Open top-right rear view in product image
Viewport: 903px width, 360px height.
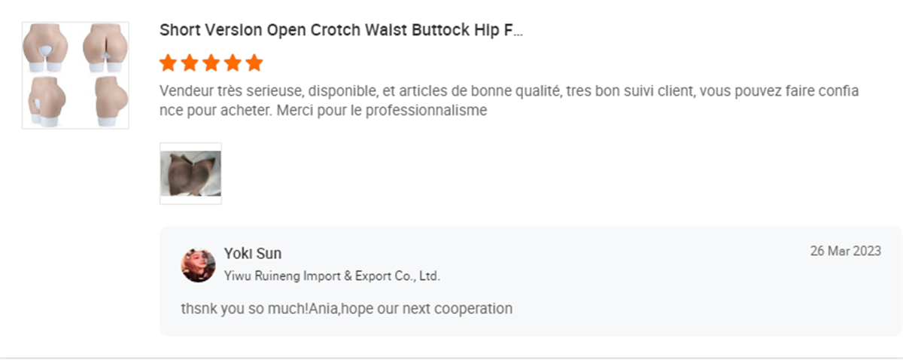[x=103, y=48]
